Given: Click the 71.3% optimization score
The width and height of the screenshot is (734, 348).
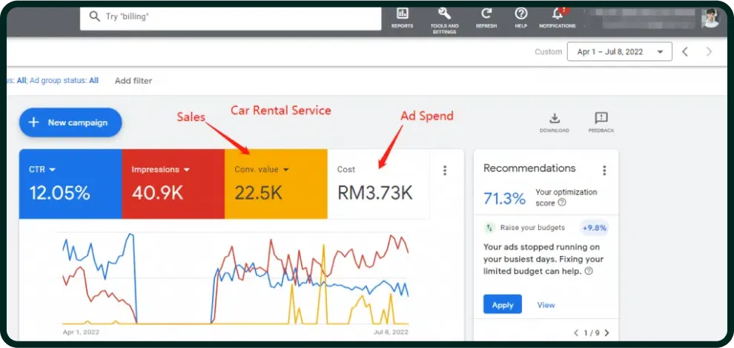Looking at the screenshot, I should coord(505,199).
